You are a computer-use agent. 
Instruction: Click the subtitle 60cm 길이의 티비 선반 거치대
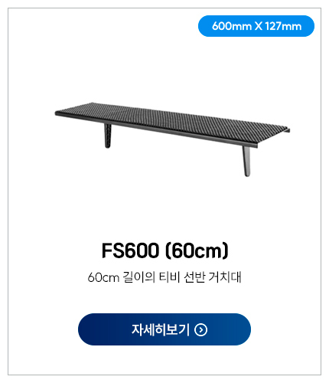pyautogui.click(x=164, y=277)
